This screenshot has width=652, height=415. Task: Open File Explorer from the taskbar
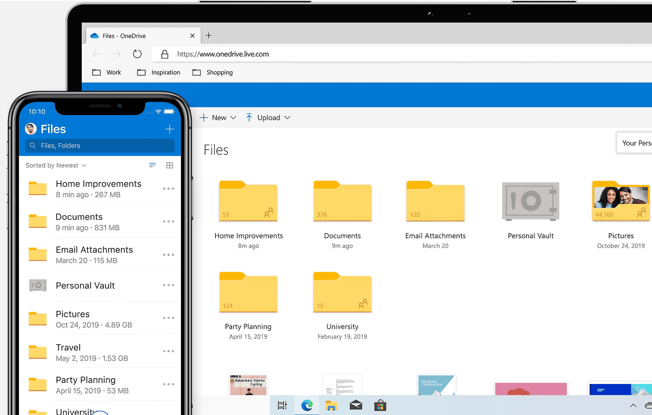[331, 405]
